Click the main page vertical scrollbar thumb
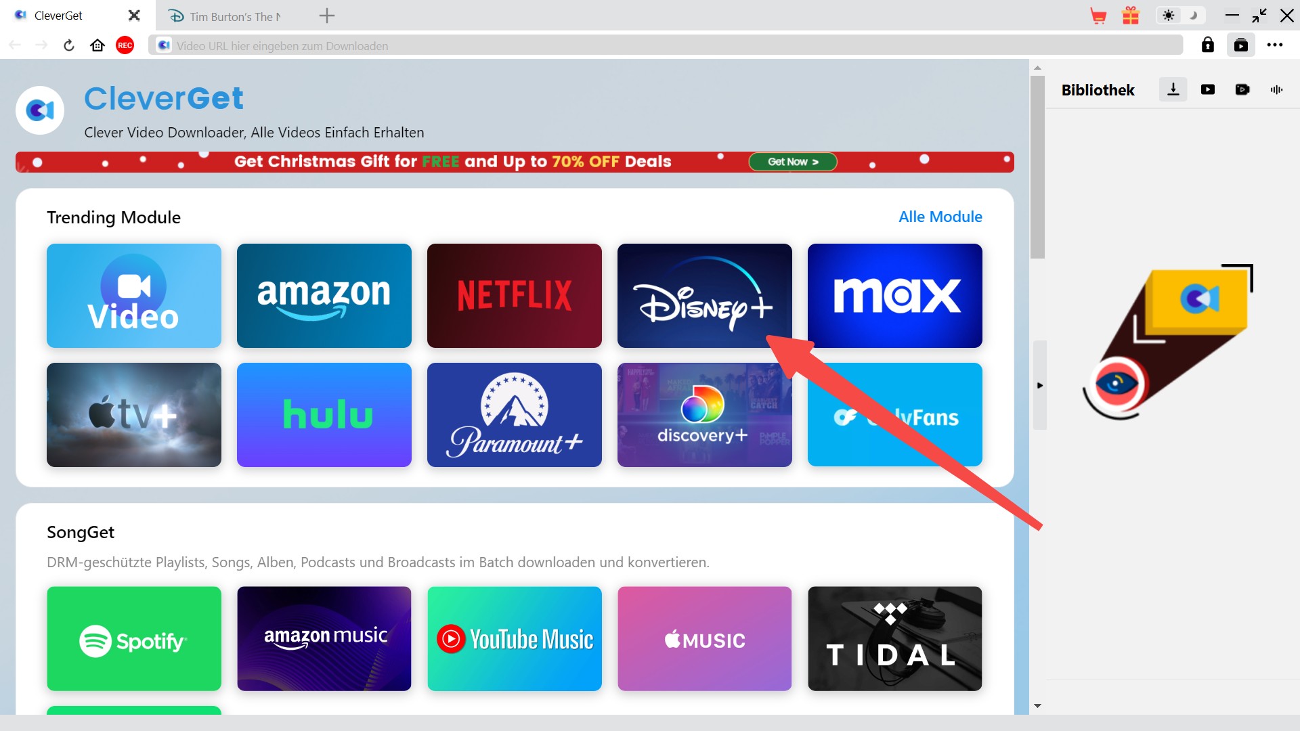This screenshot has width=1300, height=731. (x=1037, y=167)
